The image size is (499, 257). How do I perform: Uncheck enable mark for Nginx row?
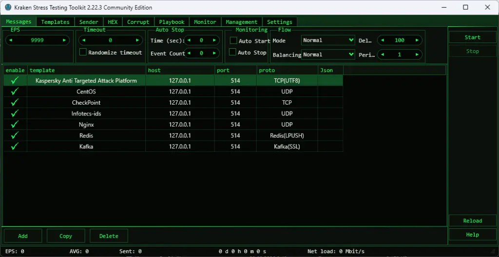pyautogui.click(x=15, y=125)
